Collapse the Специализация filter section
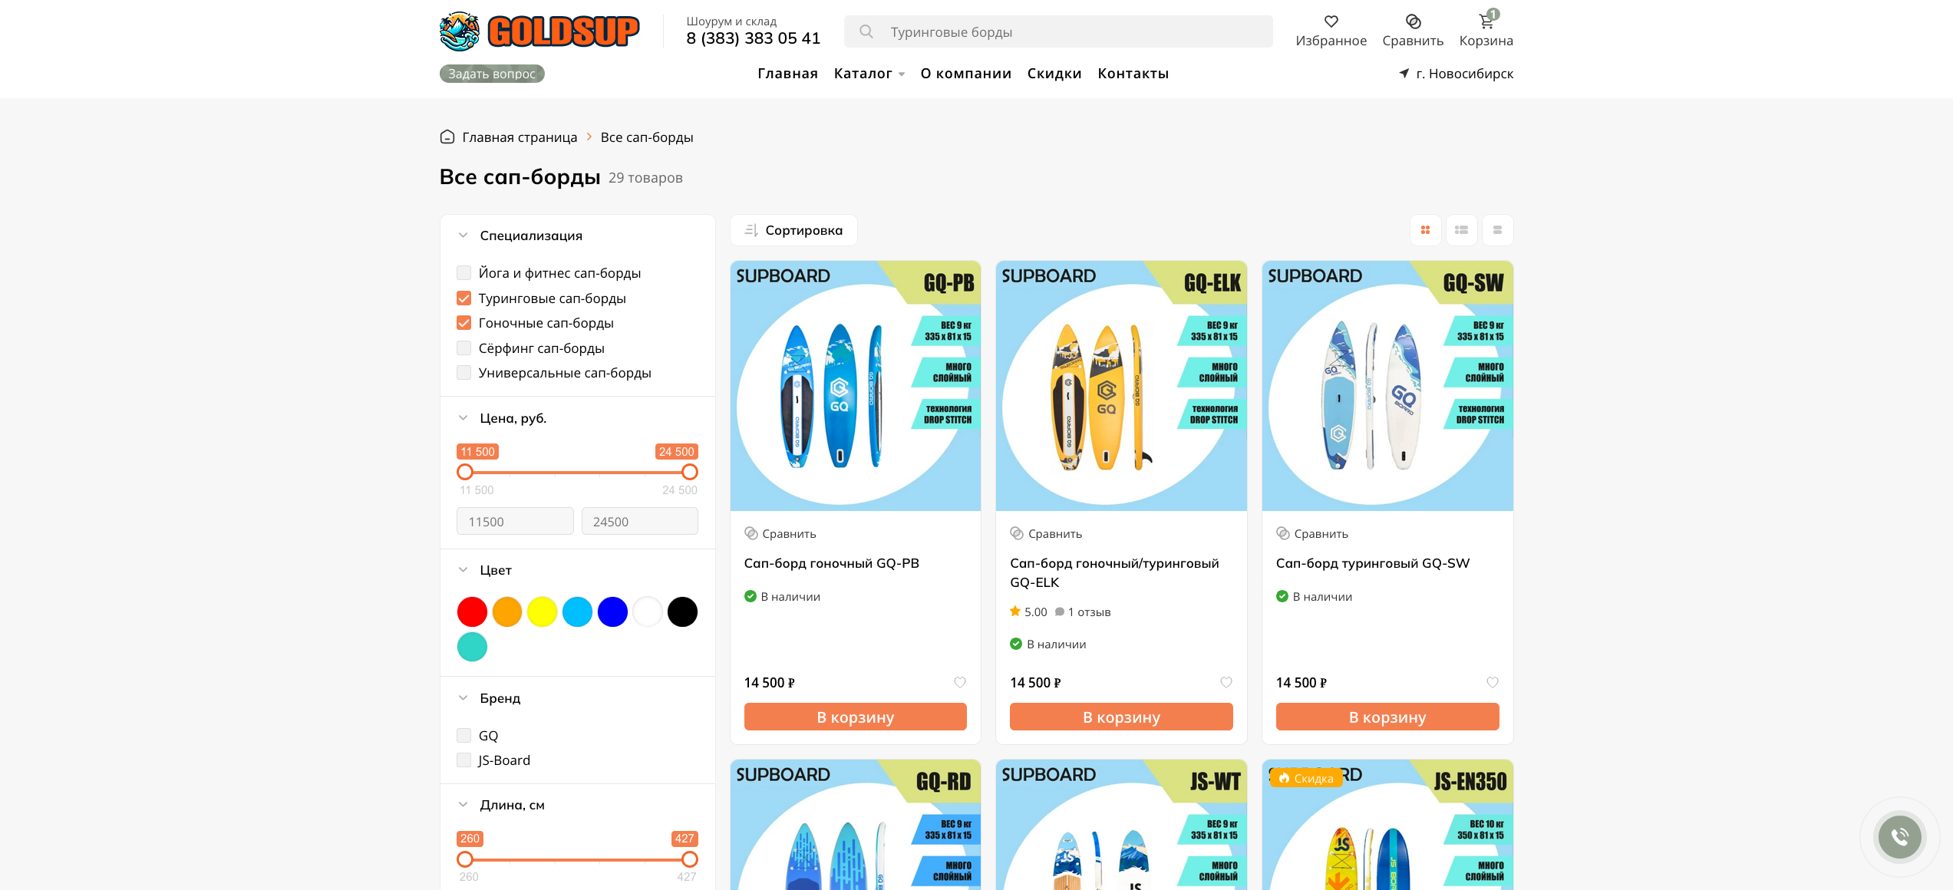Screen dimensions: 1953x890 463,236
